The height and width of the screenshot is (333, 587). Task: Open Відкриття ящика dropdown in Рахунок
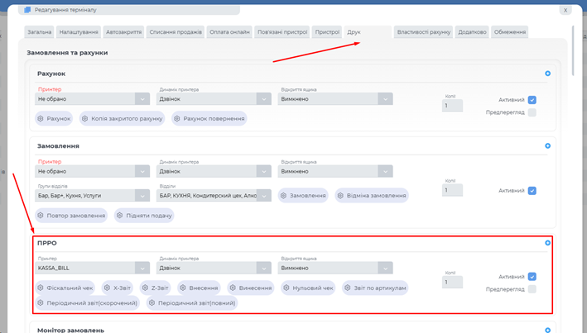(x=336, y=99)
